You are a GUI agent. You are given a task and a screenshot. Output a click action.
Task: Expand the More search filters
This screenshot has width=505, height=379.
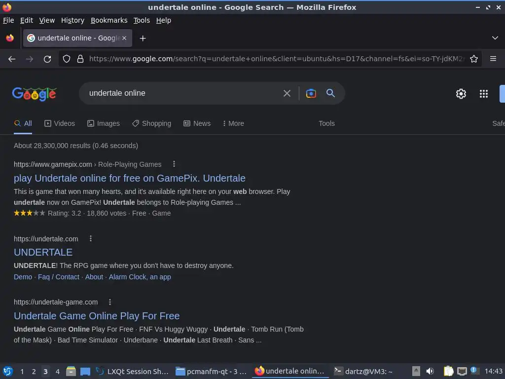233,123
